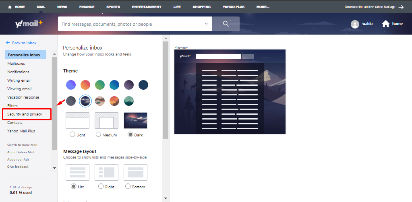Open Personalize inbox settings
The width and height of the screenshot is (412, 202).
click(x=25, y=55)
